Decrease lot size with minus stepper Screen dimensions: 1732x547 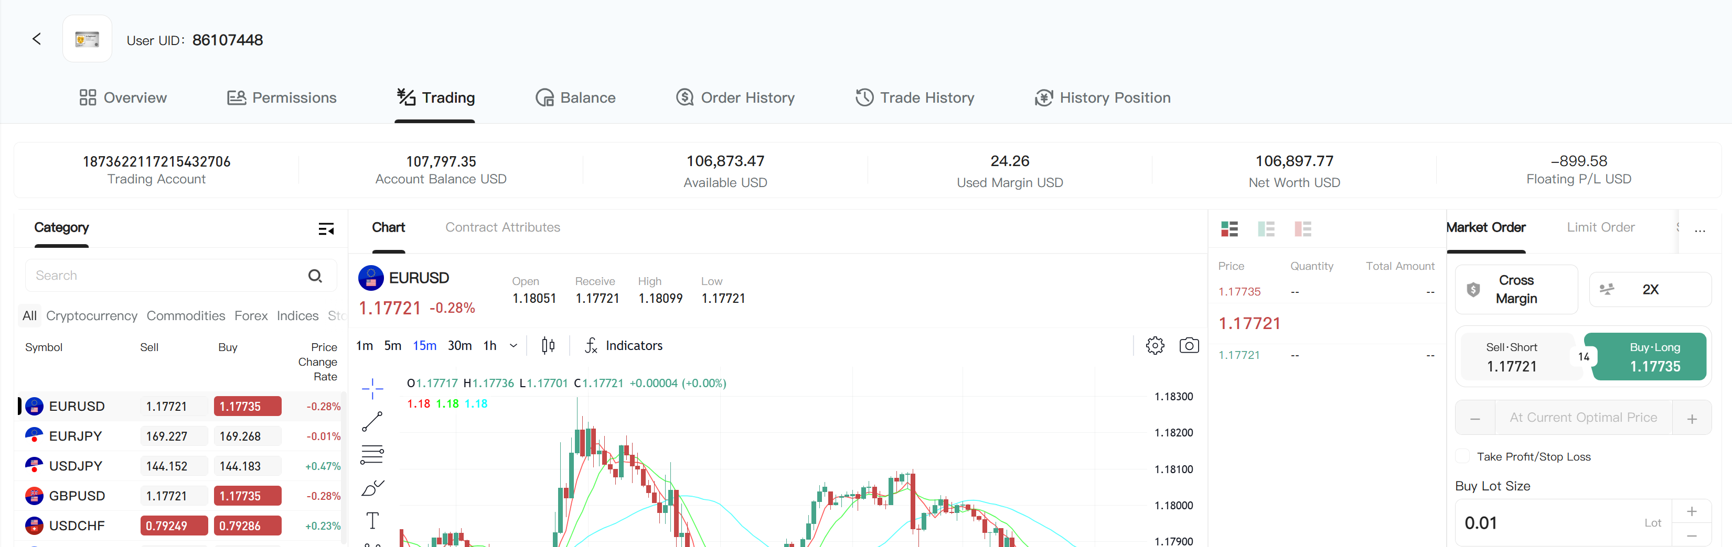pos(1692,535)
